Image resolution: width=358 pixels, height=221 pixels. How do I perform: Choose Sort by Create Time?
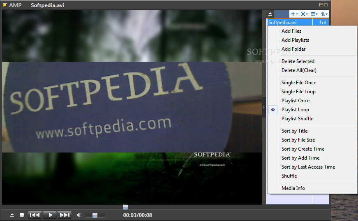point(303,149)
